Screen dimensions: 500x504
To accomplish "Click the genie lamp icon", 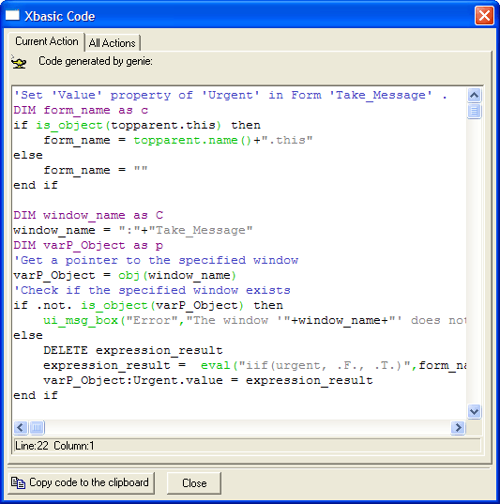I will (x=19, y=61).
